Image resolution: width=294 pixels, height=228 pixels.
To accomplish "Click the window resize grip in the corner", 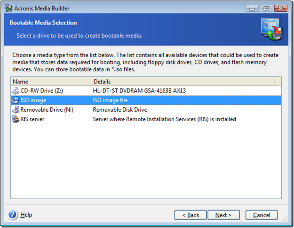I will pyautogui.click(x=285, y=219).
